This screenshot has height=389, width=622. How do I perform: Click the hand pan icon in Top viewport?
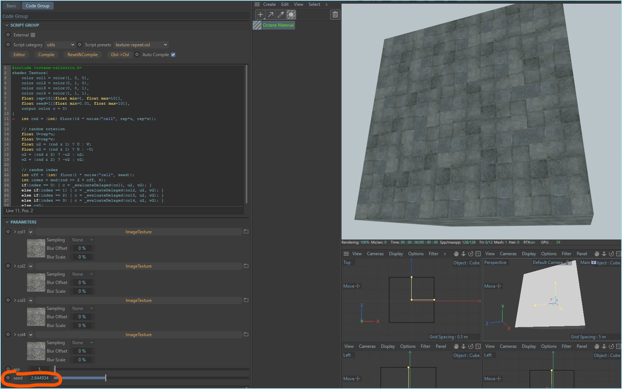click(456, 254)
